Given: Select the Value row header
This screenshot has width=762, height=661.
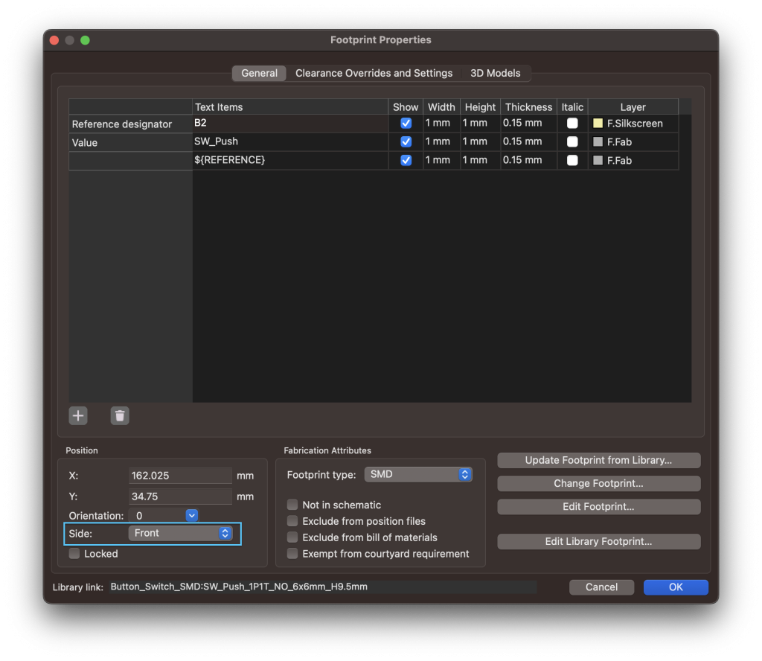Looking at the screenshot, I should (x=131, y=142).
